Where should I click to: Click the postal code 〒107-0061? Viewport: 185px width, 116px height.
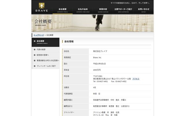click(98, 76)
